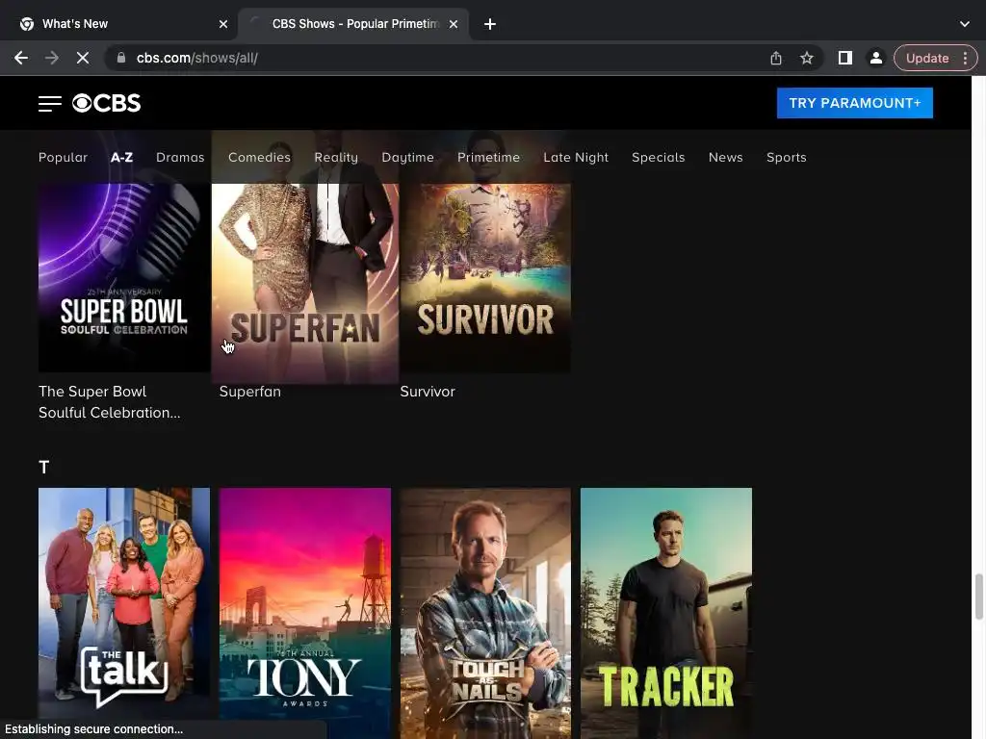Open the Tony Awards poster
The image size is (986, 739).
pos(305,613)
